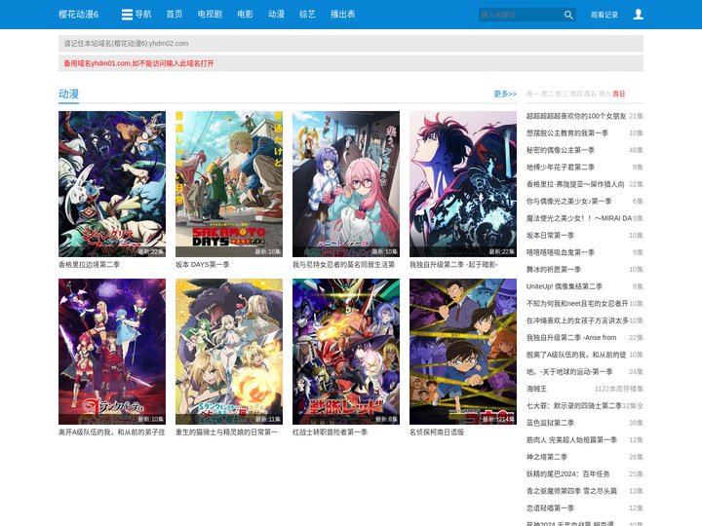
Task: Open the 名侦探柯南日语版 poster thumbnail
Action: pos(463,352)
